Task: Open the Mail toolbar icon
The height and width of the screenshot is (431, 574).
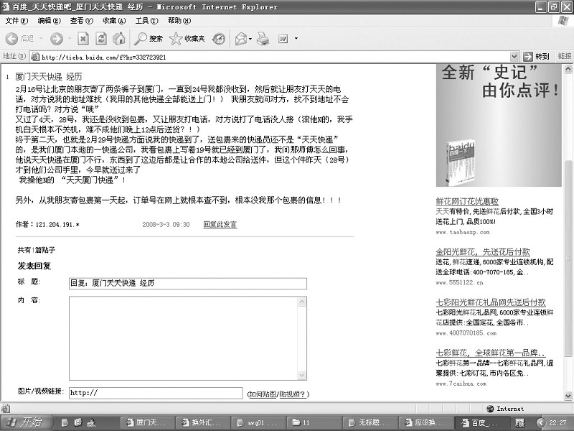Action: tap(240, 38)
